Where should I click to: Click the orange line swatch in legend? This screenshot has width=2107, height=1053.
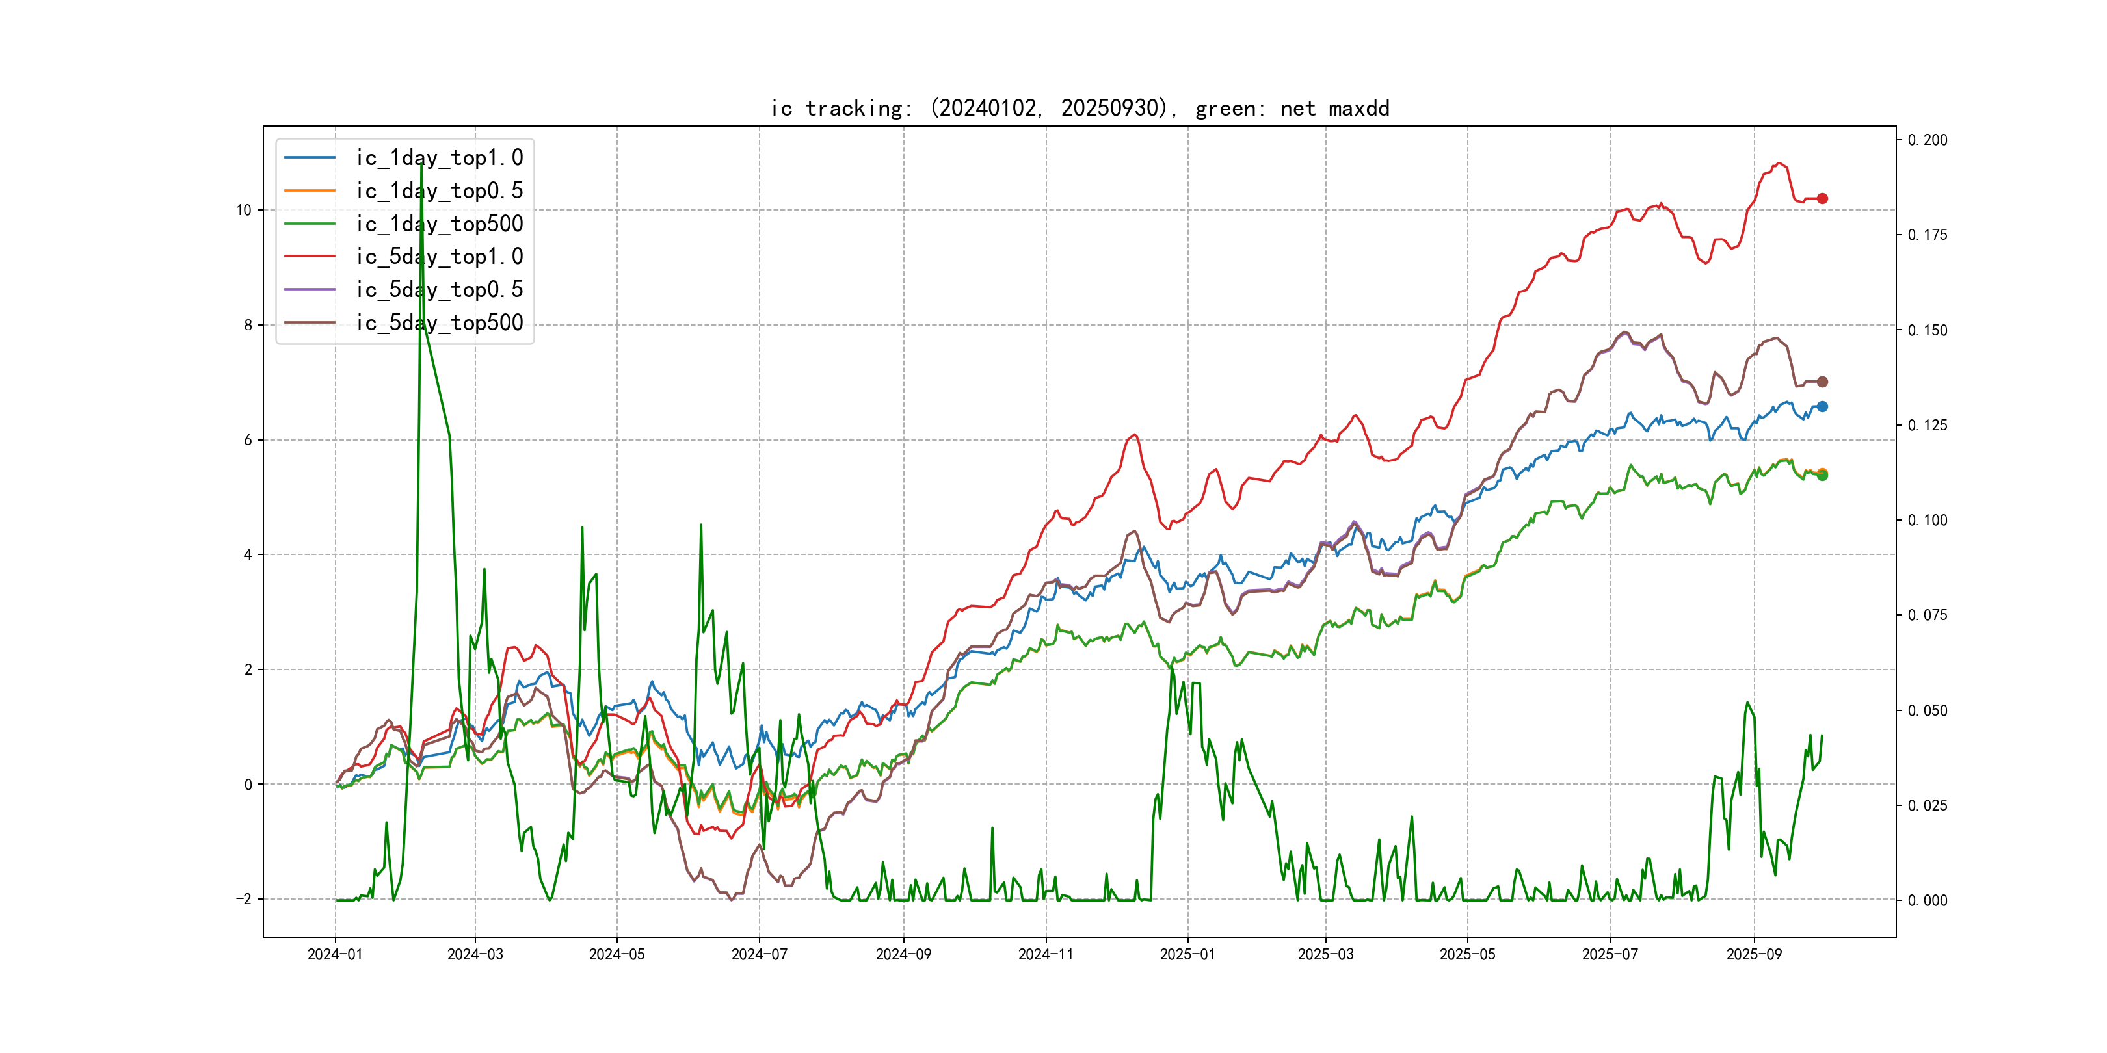pyautogui.click(x=309, y=190)
